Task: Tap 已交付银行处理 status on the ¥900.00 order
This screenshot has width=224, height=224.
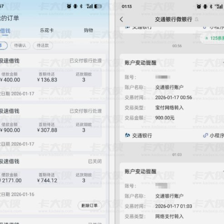Action: (x=85, y=111)
